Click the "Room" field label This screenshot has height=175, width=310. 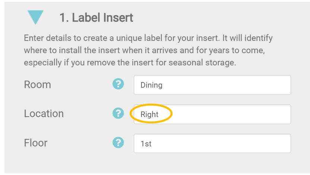click(37, 84)
